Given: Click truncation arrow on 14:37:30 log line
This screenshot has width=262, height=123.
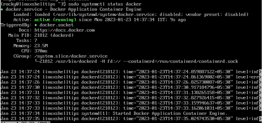Looking at the screenshot, I should (260, 87).
